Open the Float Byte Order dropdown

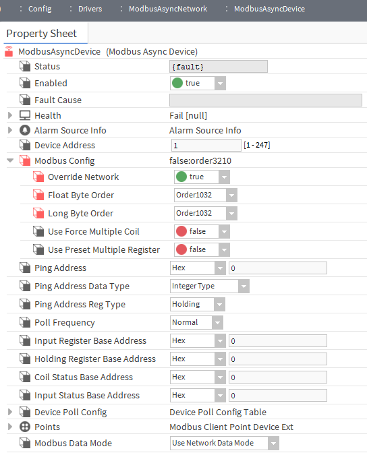(x=206, y=195)
